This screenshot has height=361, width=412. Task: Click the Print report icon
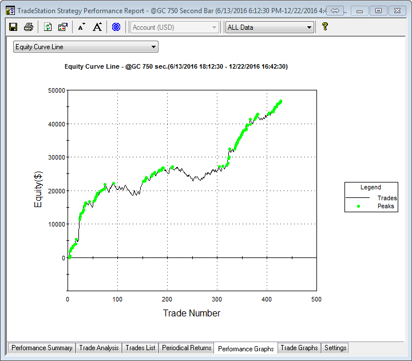point(29,27)
